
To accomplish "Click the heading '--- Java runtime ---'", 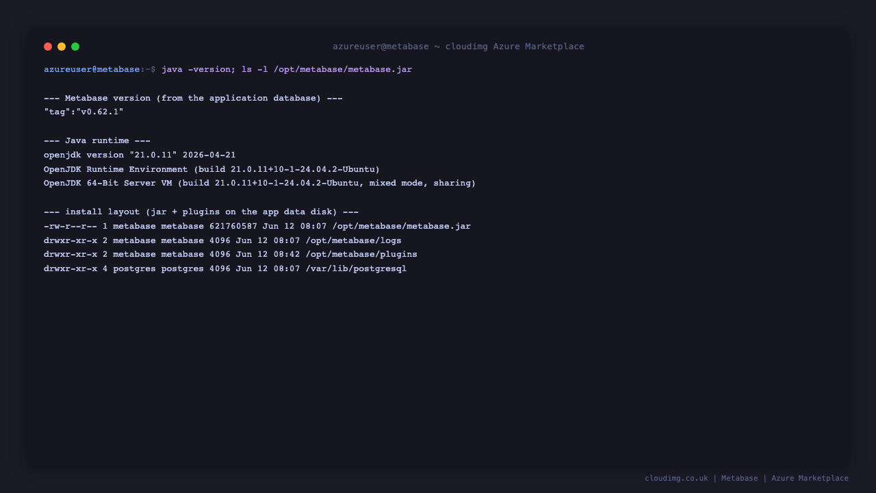I will point(97,140).
